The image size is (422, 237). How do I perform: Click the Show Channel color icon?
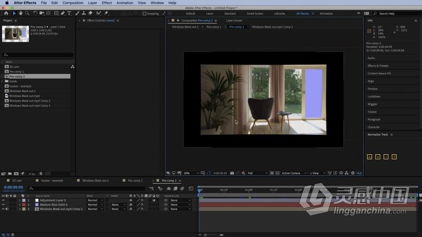[243, 173]
